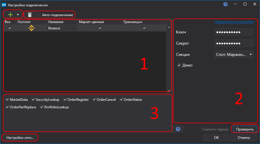This screenshot has height=144, width=260.
Task: Toggle Транзакции checkbox for Binance
Action: coord(144,28)
